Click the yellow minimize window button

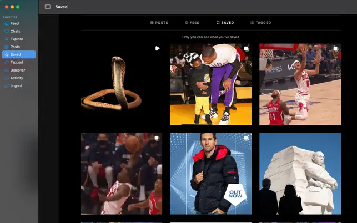tap(12, 7)
